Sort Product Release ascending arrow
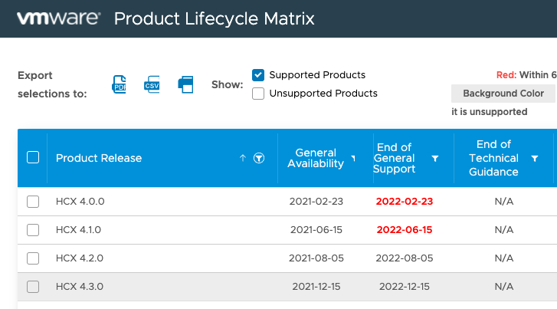Image resolution: width=557 pixels, height=309 pixels. (243, 158)
